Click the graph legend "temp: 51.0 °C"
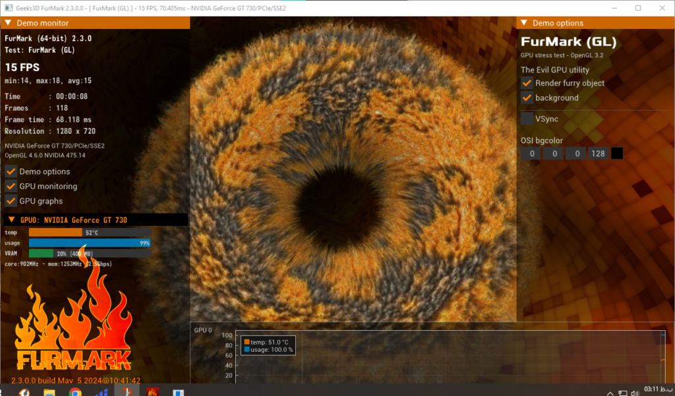Screen dimensions: 675x396 pyautogui.click(x=270, y=342)
